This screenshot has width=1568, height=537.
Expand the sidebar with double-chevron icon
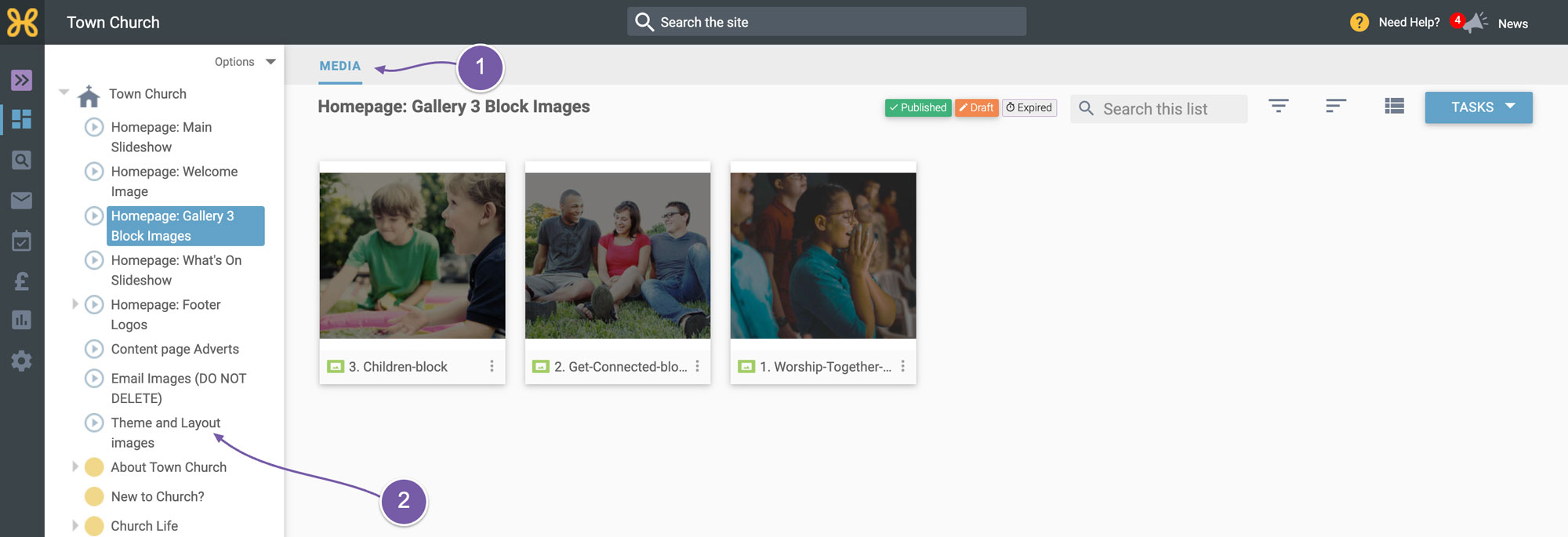pos(22,80)
